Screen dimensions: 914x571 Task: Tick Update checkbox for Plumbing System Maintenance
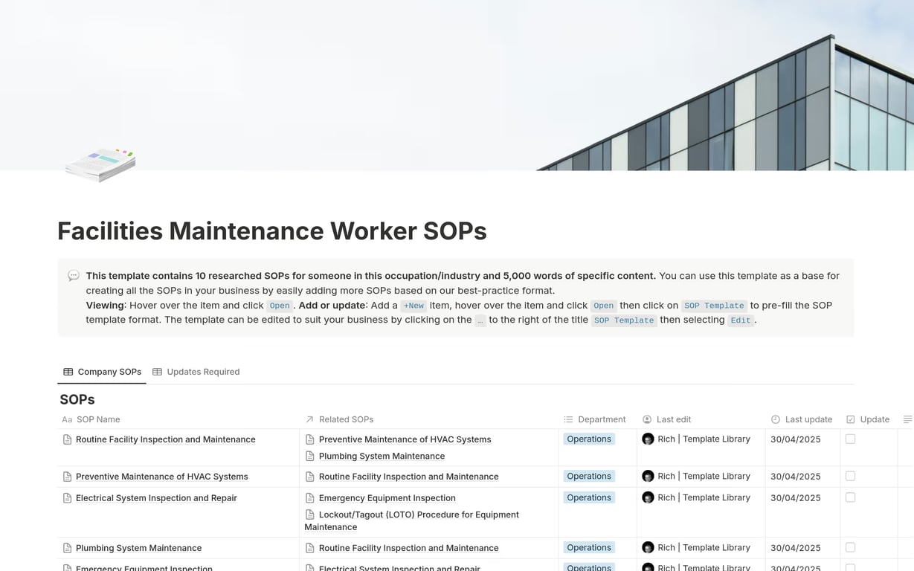[x=851, y=547]
